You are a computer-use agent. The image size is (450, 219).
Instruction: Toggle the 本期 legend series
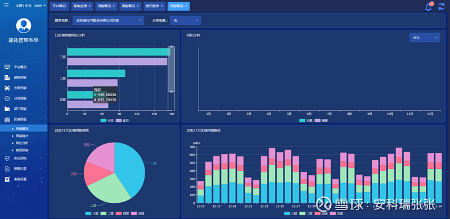(x=306, y=120)
